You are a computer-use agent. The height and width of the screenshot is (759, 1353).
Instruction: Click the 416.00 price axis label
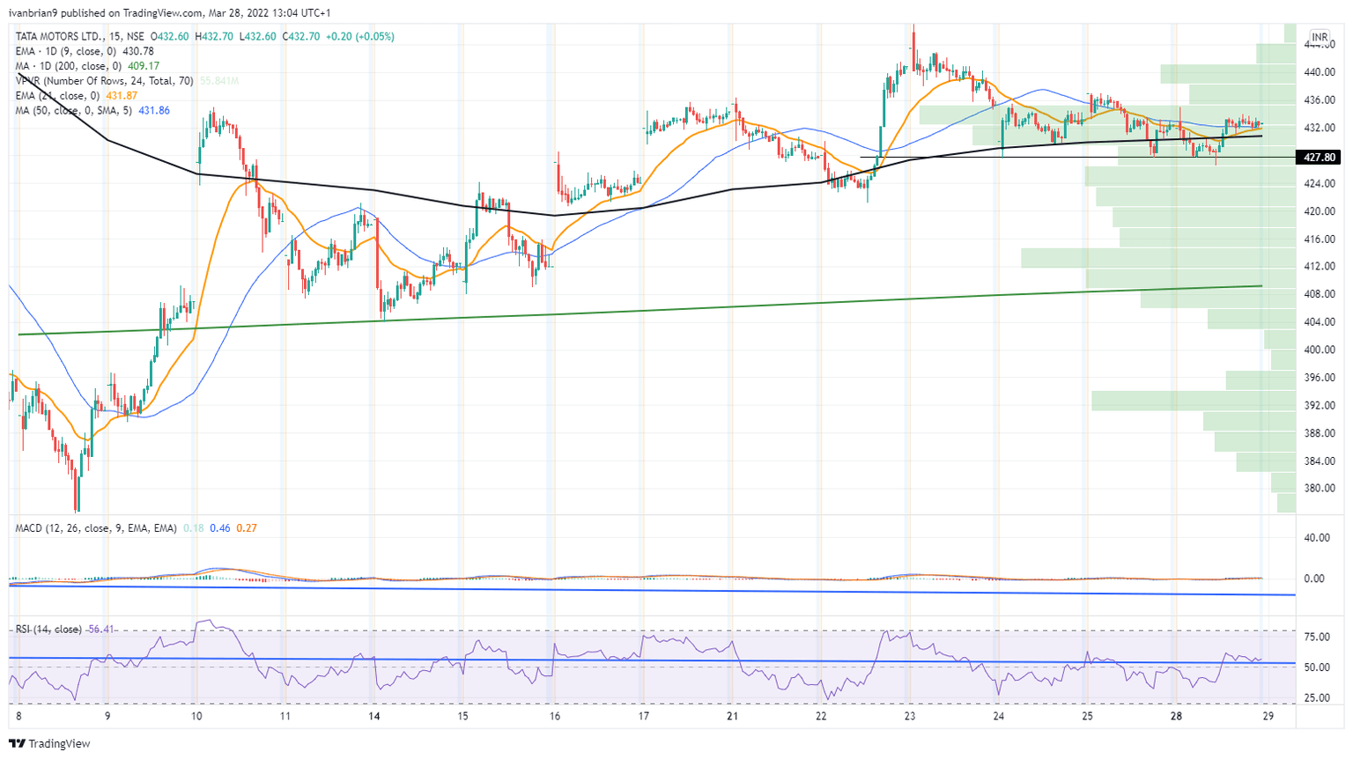pyautogui.click(x=1320, y=239)
